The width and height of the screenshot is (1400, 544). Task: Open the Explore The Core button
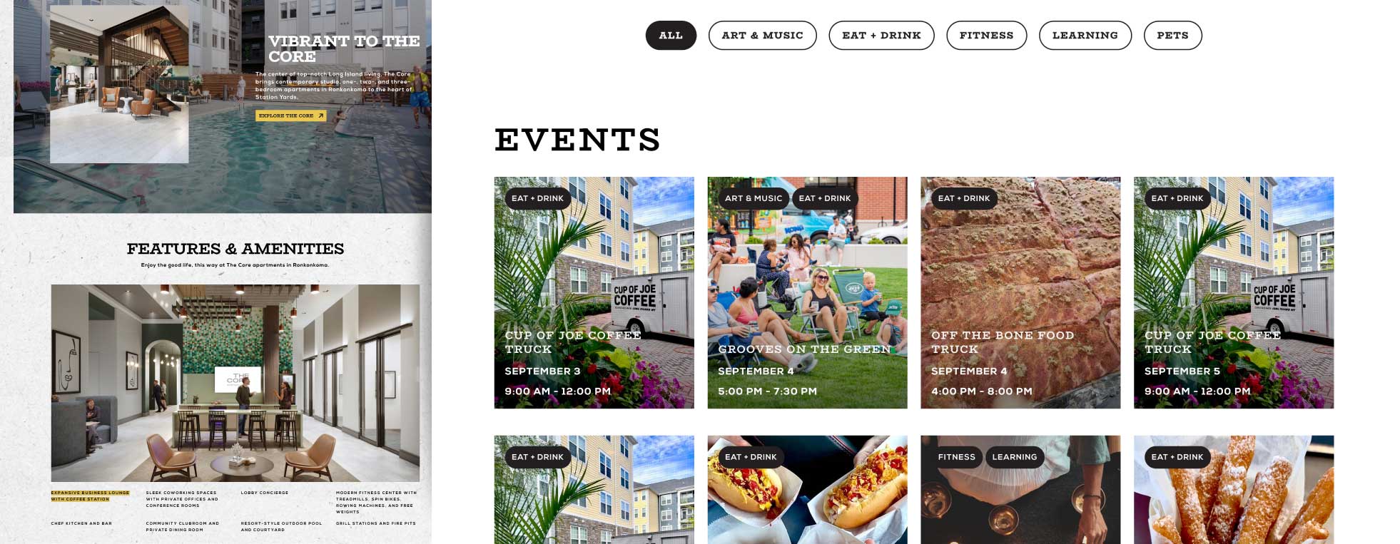pos(291,116)
